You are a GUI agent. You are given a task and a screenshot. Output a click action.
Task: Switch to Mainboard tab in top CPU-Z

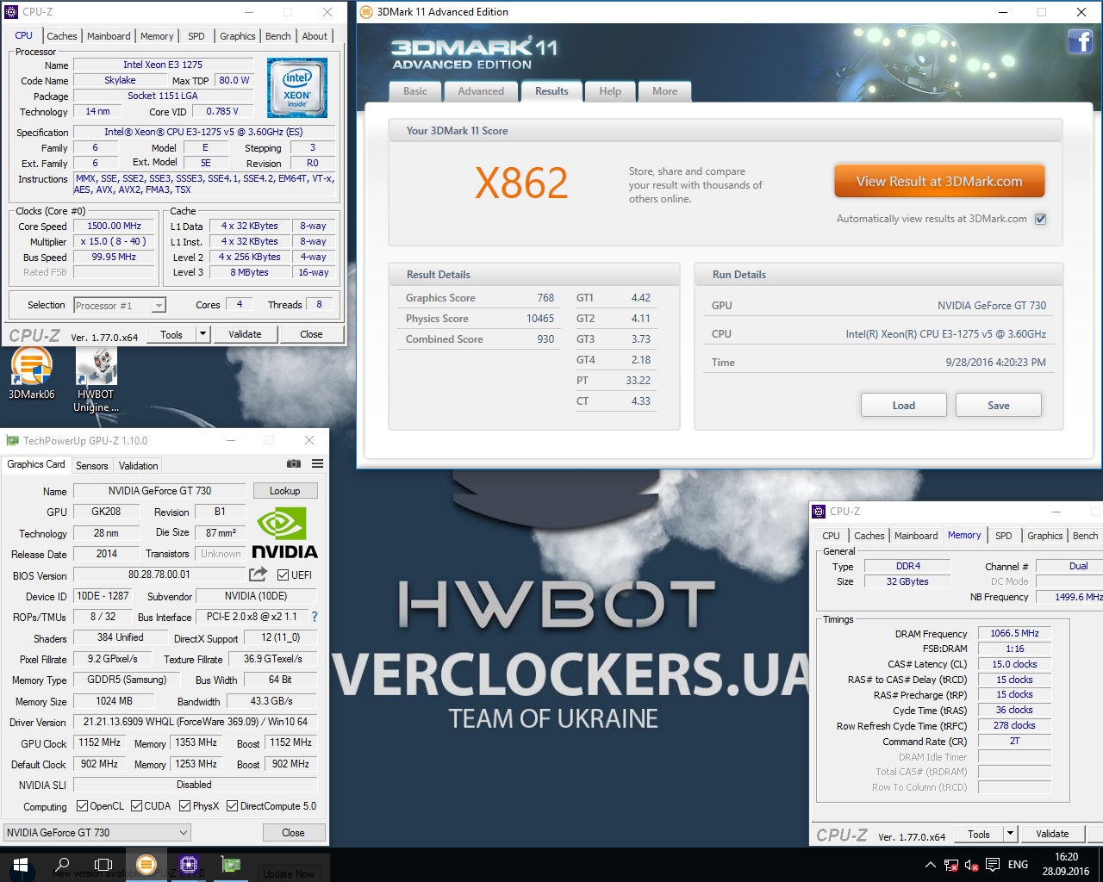[109, 36]
